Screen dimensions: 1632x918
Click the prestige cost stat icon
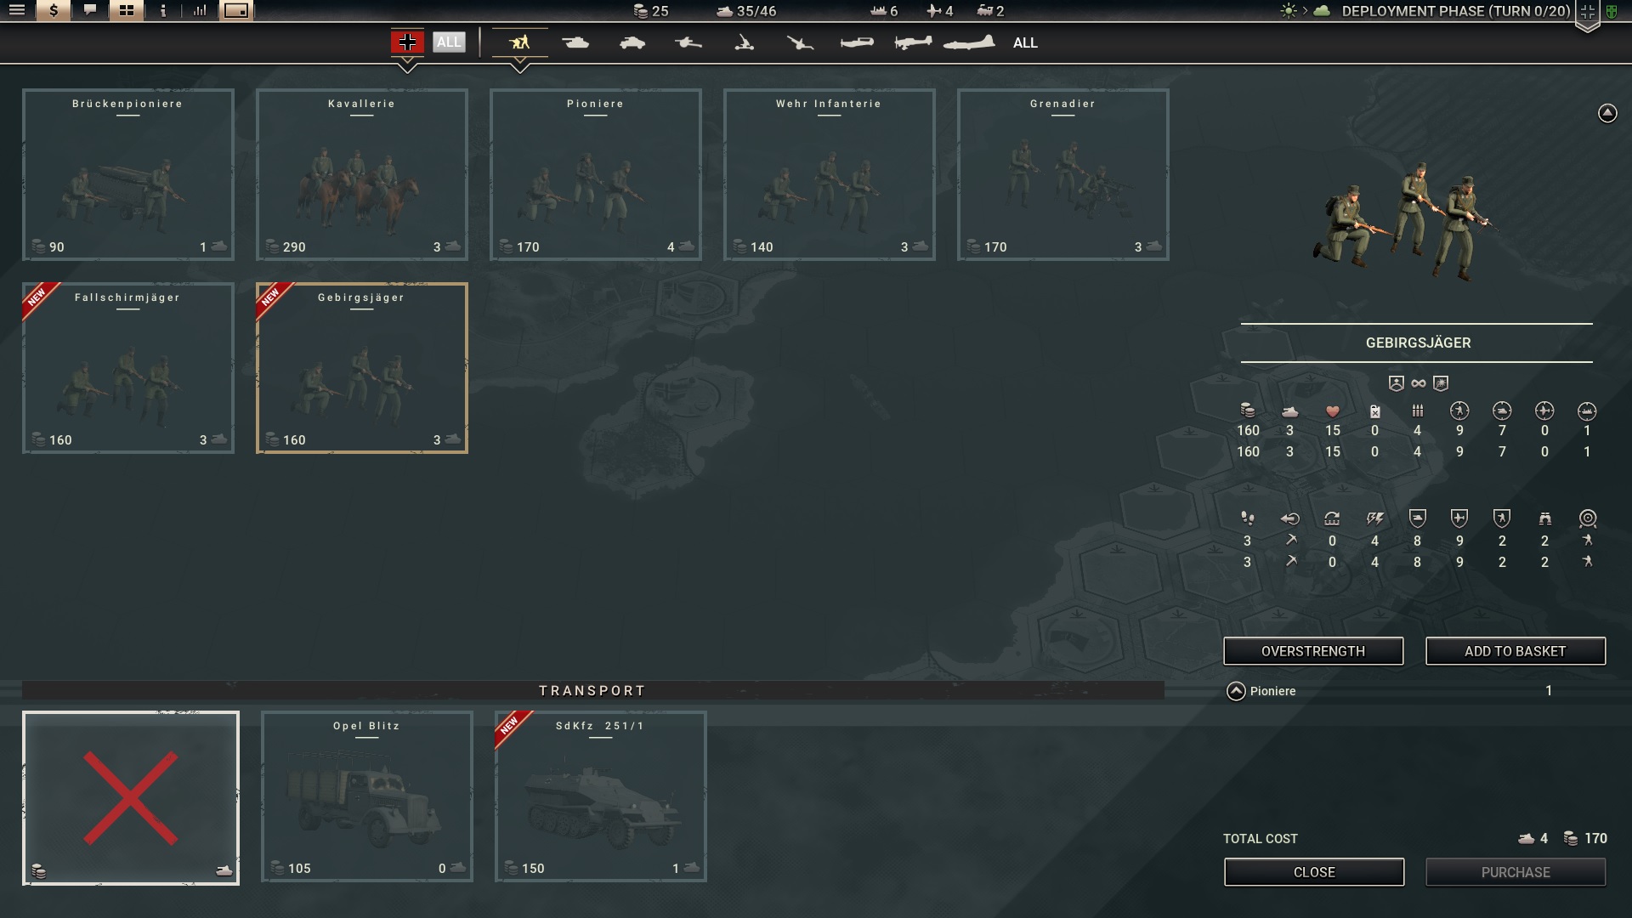pyautogui.click(x=1247, y=411)
